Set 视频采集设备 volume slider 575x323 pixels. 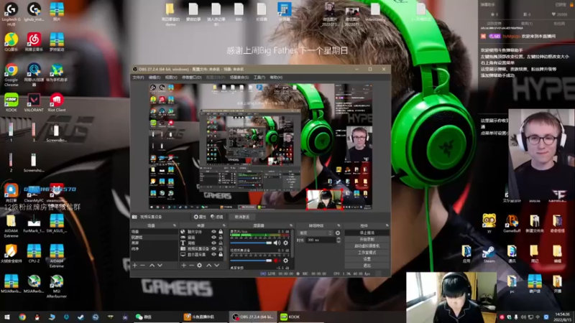[251, 261]
